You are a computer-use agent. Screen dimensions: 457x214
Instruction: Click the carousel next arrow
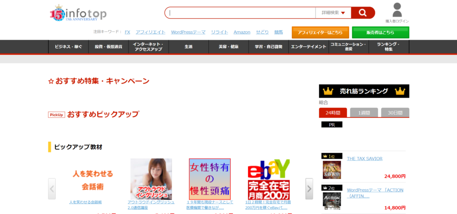coord(309,189)
